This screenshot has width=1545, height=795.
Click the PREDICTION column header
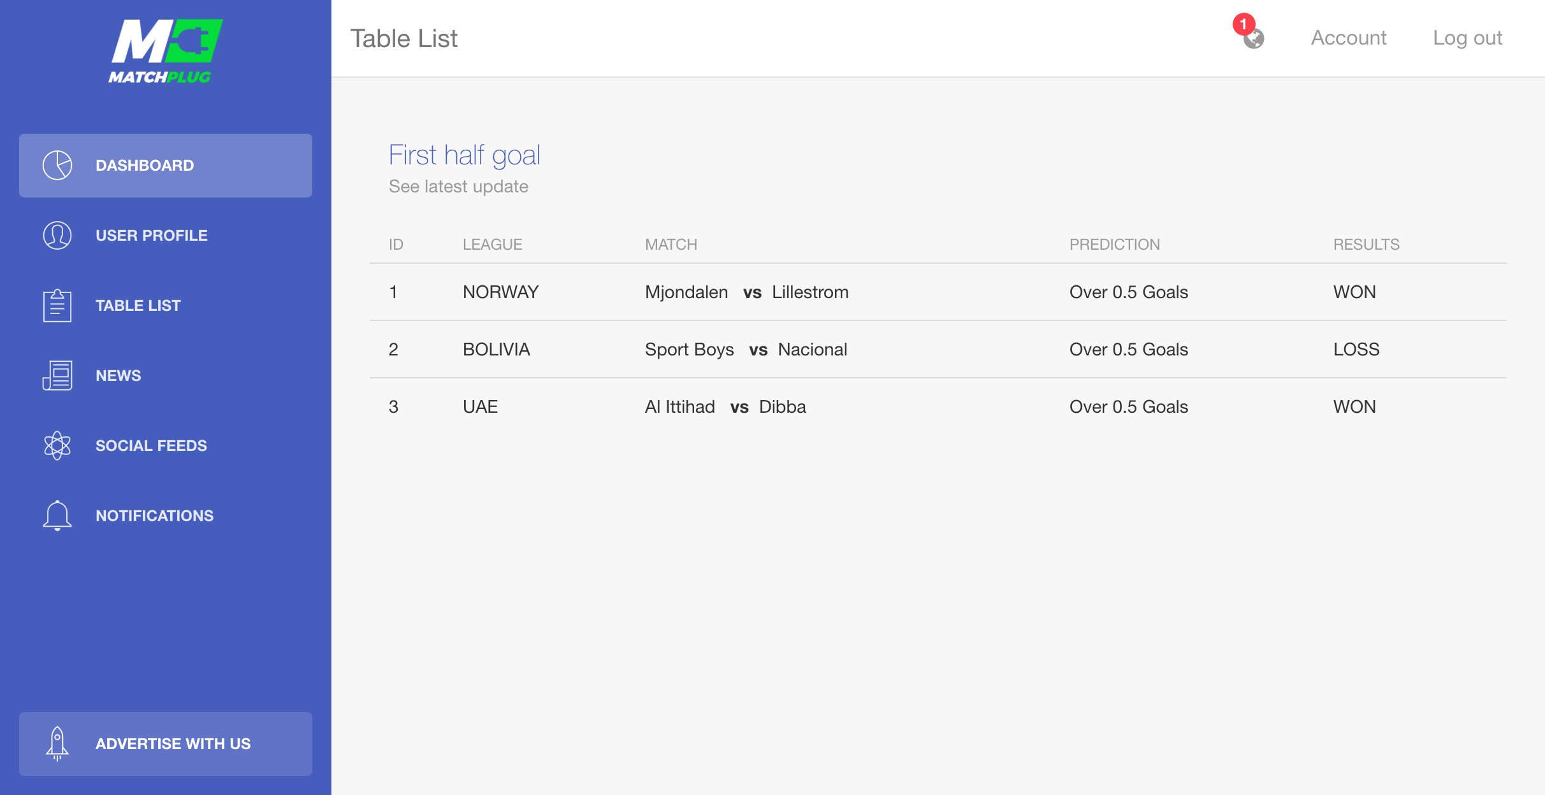[x=1114, y=245]
